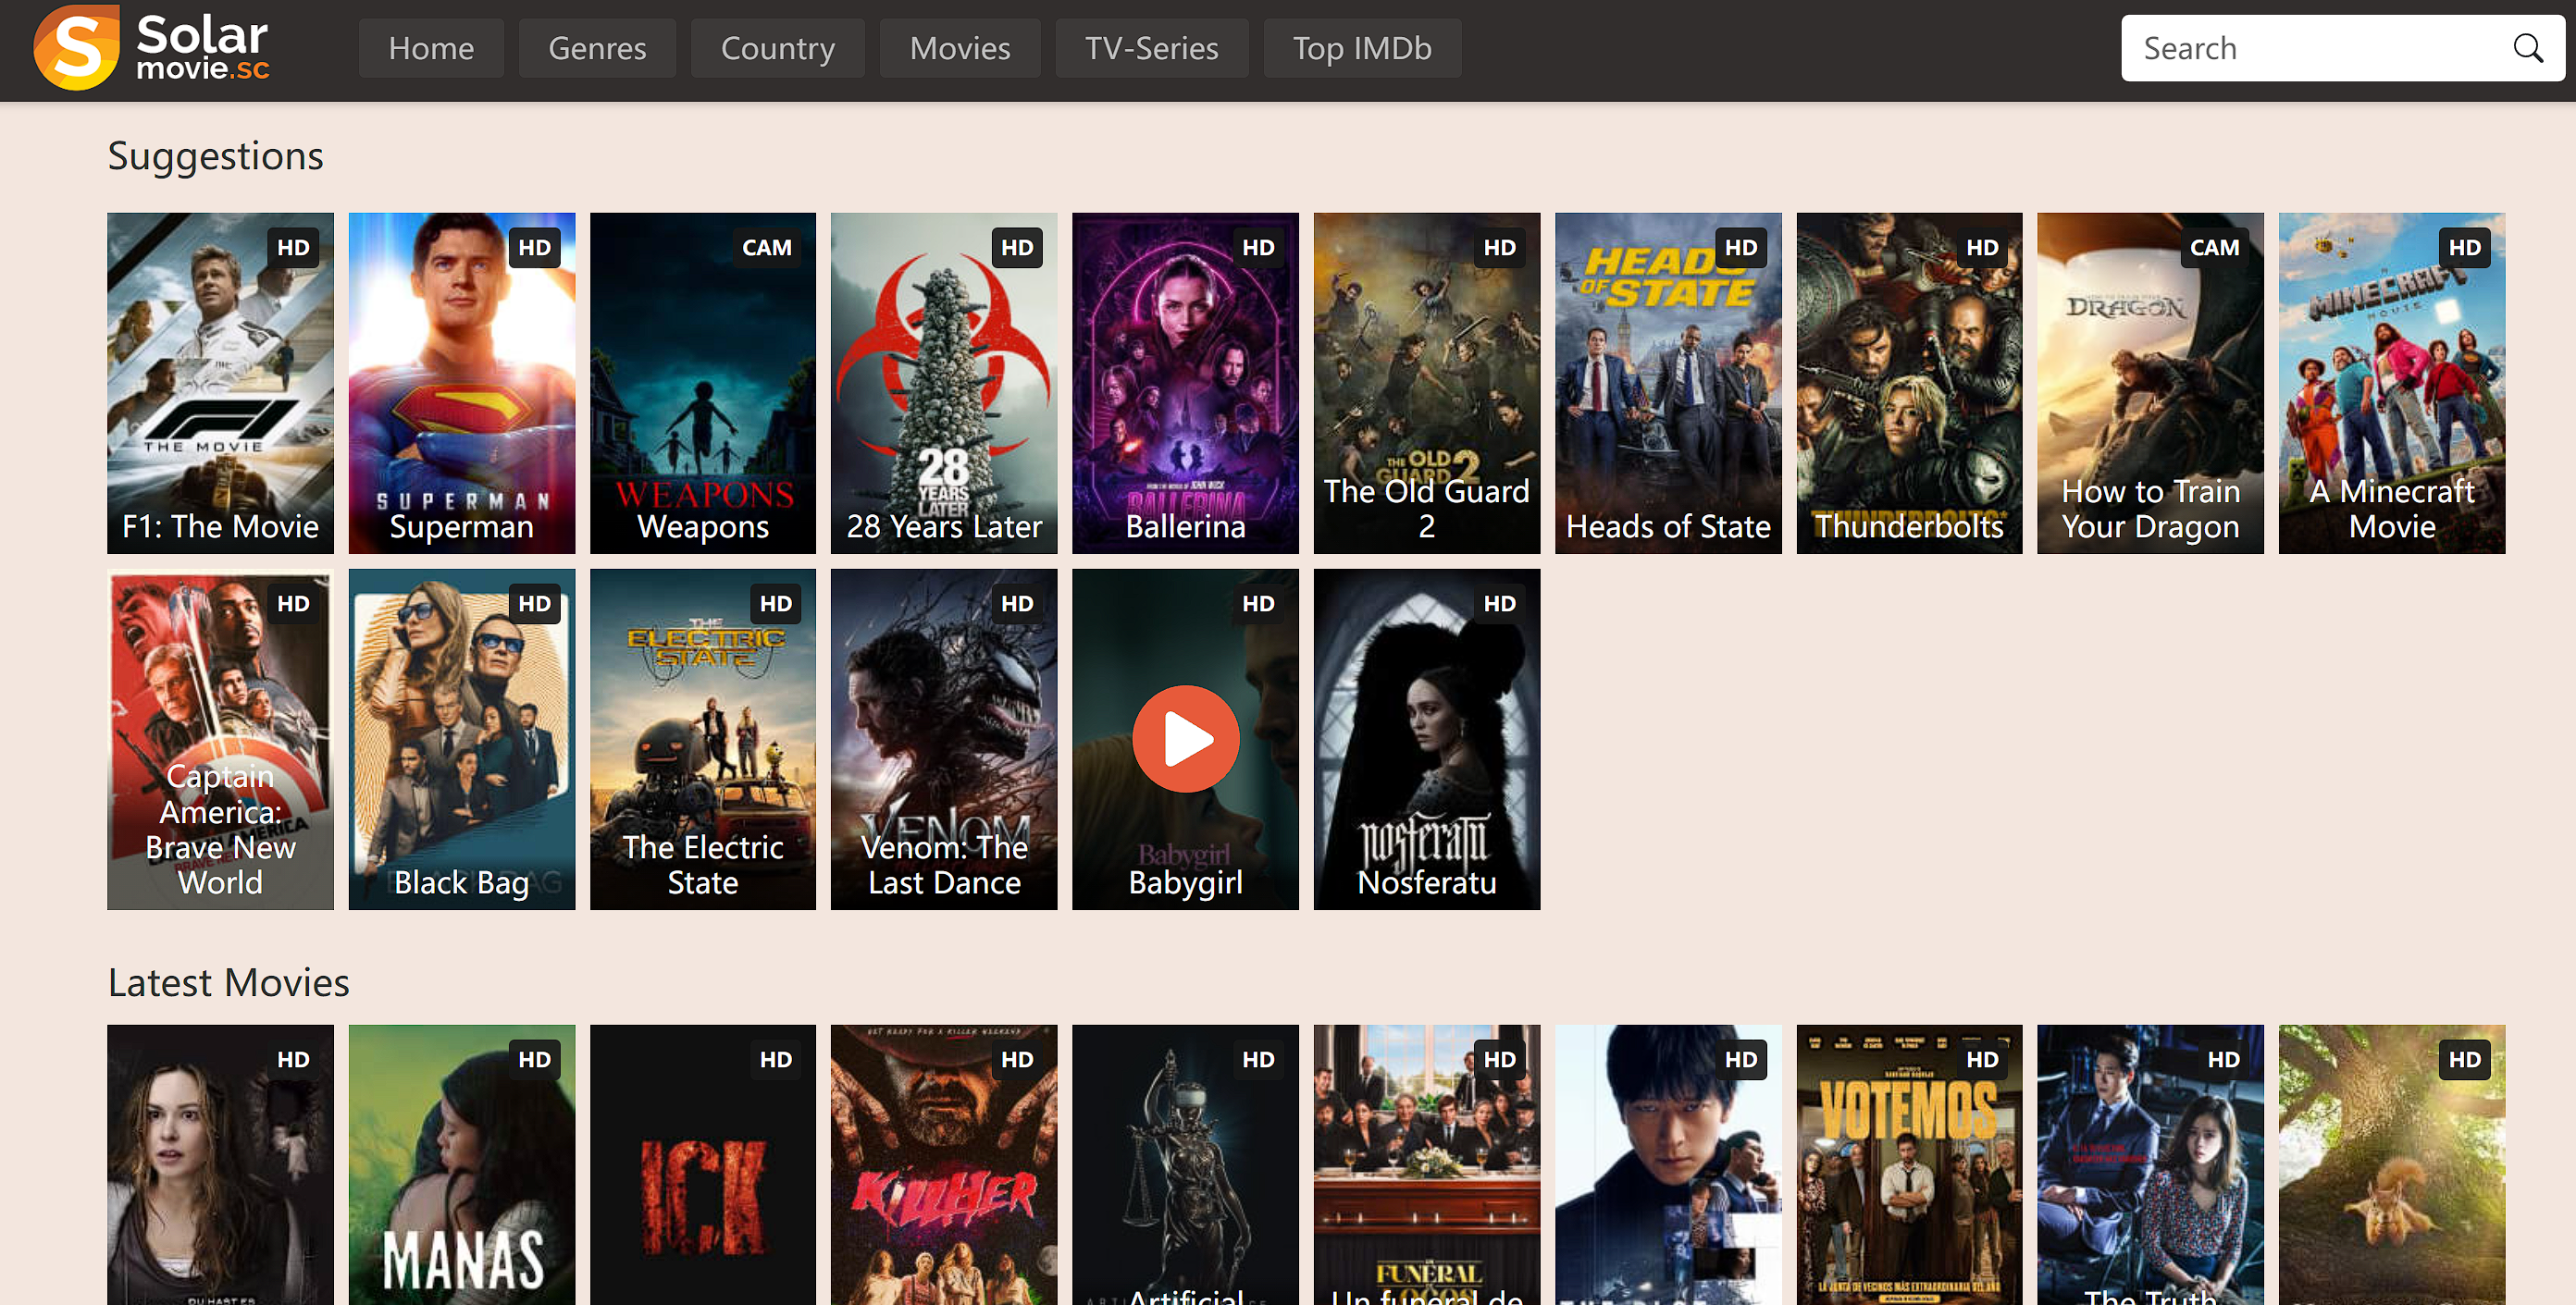Open the Artificial movie poster in Latest Movies
The image size is (2576, 1305).
(1185, 1165)
